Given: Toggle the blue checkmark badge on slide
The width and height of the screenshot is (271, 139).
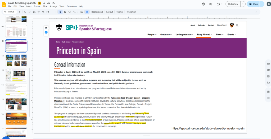Looking at the screenshot, I should point(46,32).
